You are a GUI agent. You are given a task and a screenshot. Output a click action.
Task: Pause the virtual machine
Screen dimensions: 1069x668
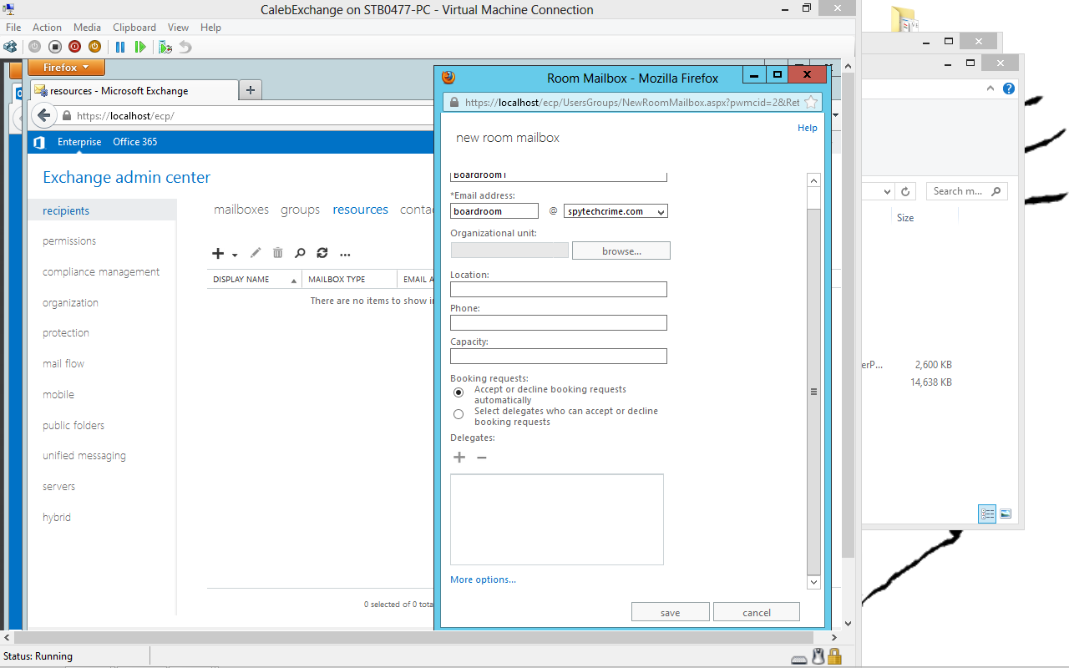click(120, 47)
